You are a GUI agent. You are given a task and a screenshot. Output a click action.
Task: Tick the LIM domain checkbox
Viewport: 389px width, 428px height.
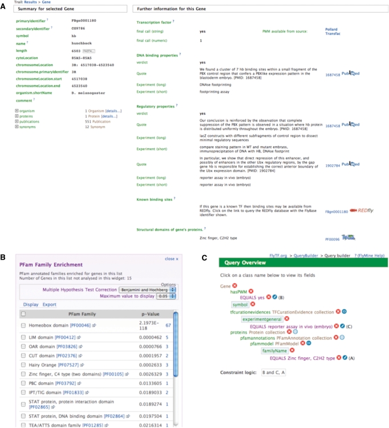23,338
